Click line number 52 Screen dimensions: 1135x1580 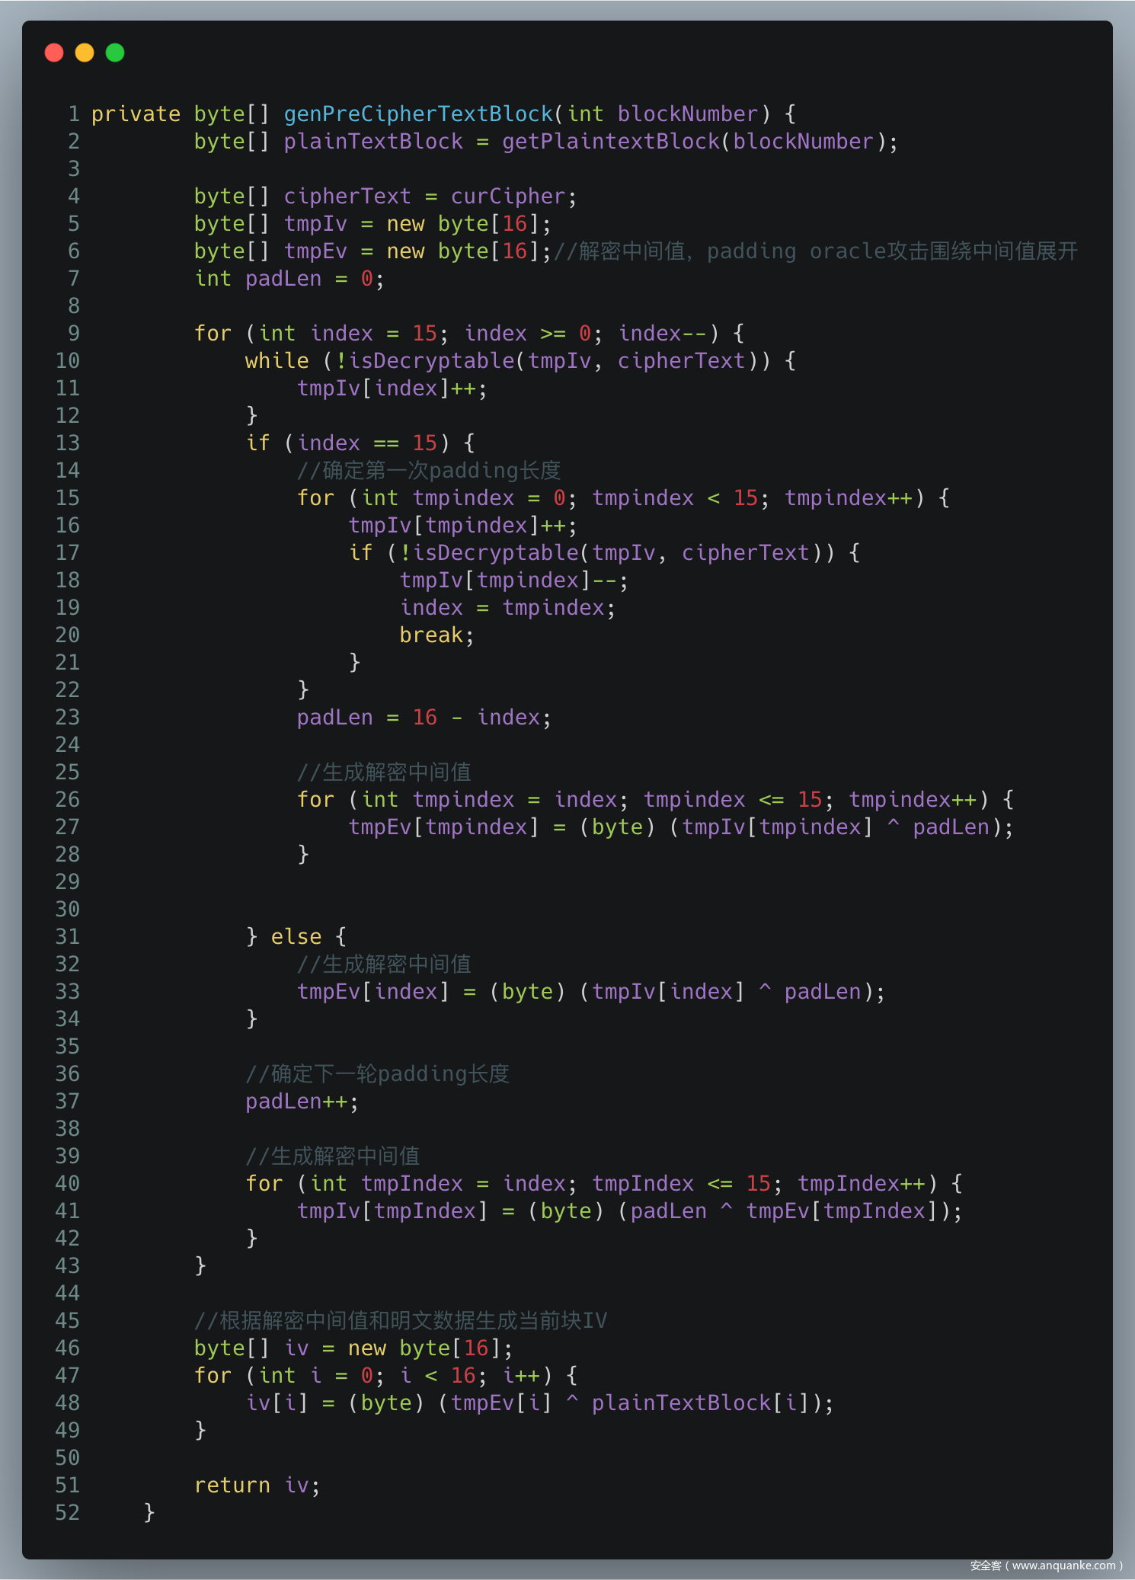click(68, 1513)
